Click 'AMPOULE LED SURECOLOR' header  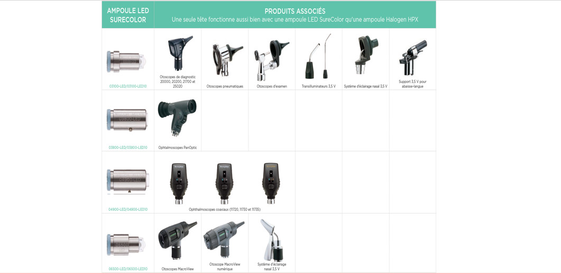coord(128,15)
